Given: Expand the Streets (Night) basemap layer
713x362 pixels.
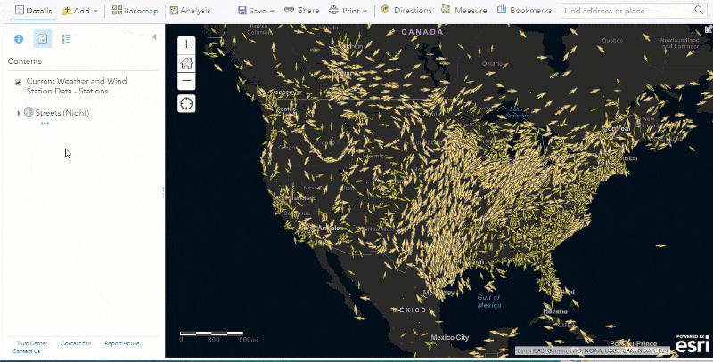Looking at the screenshot, I should (x=19, y=113).
